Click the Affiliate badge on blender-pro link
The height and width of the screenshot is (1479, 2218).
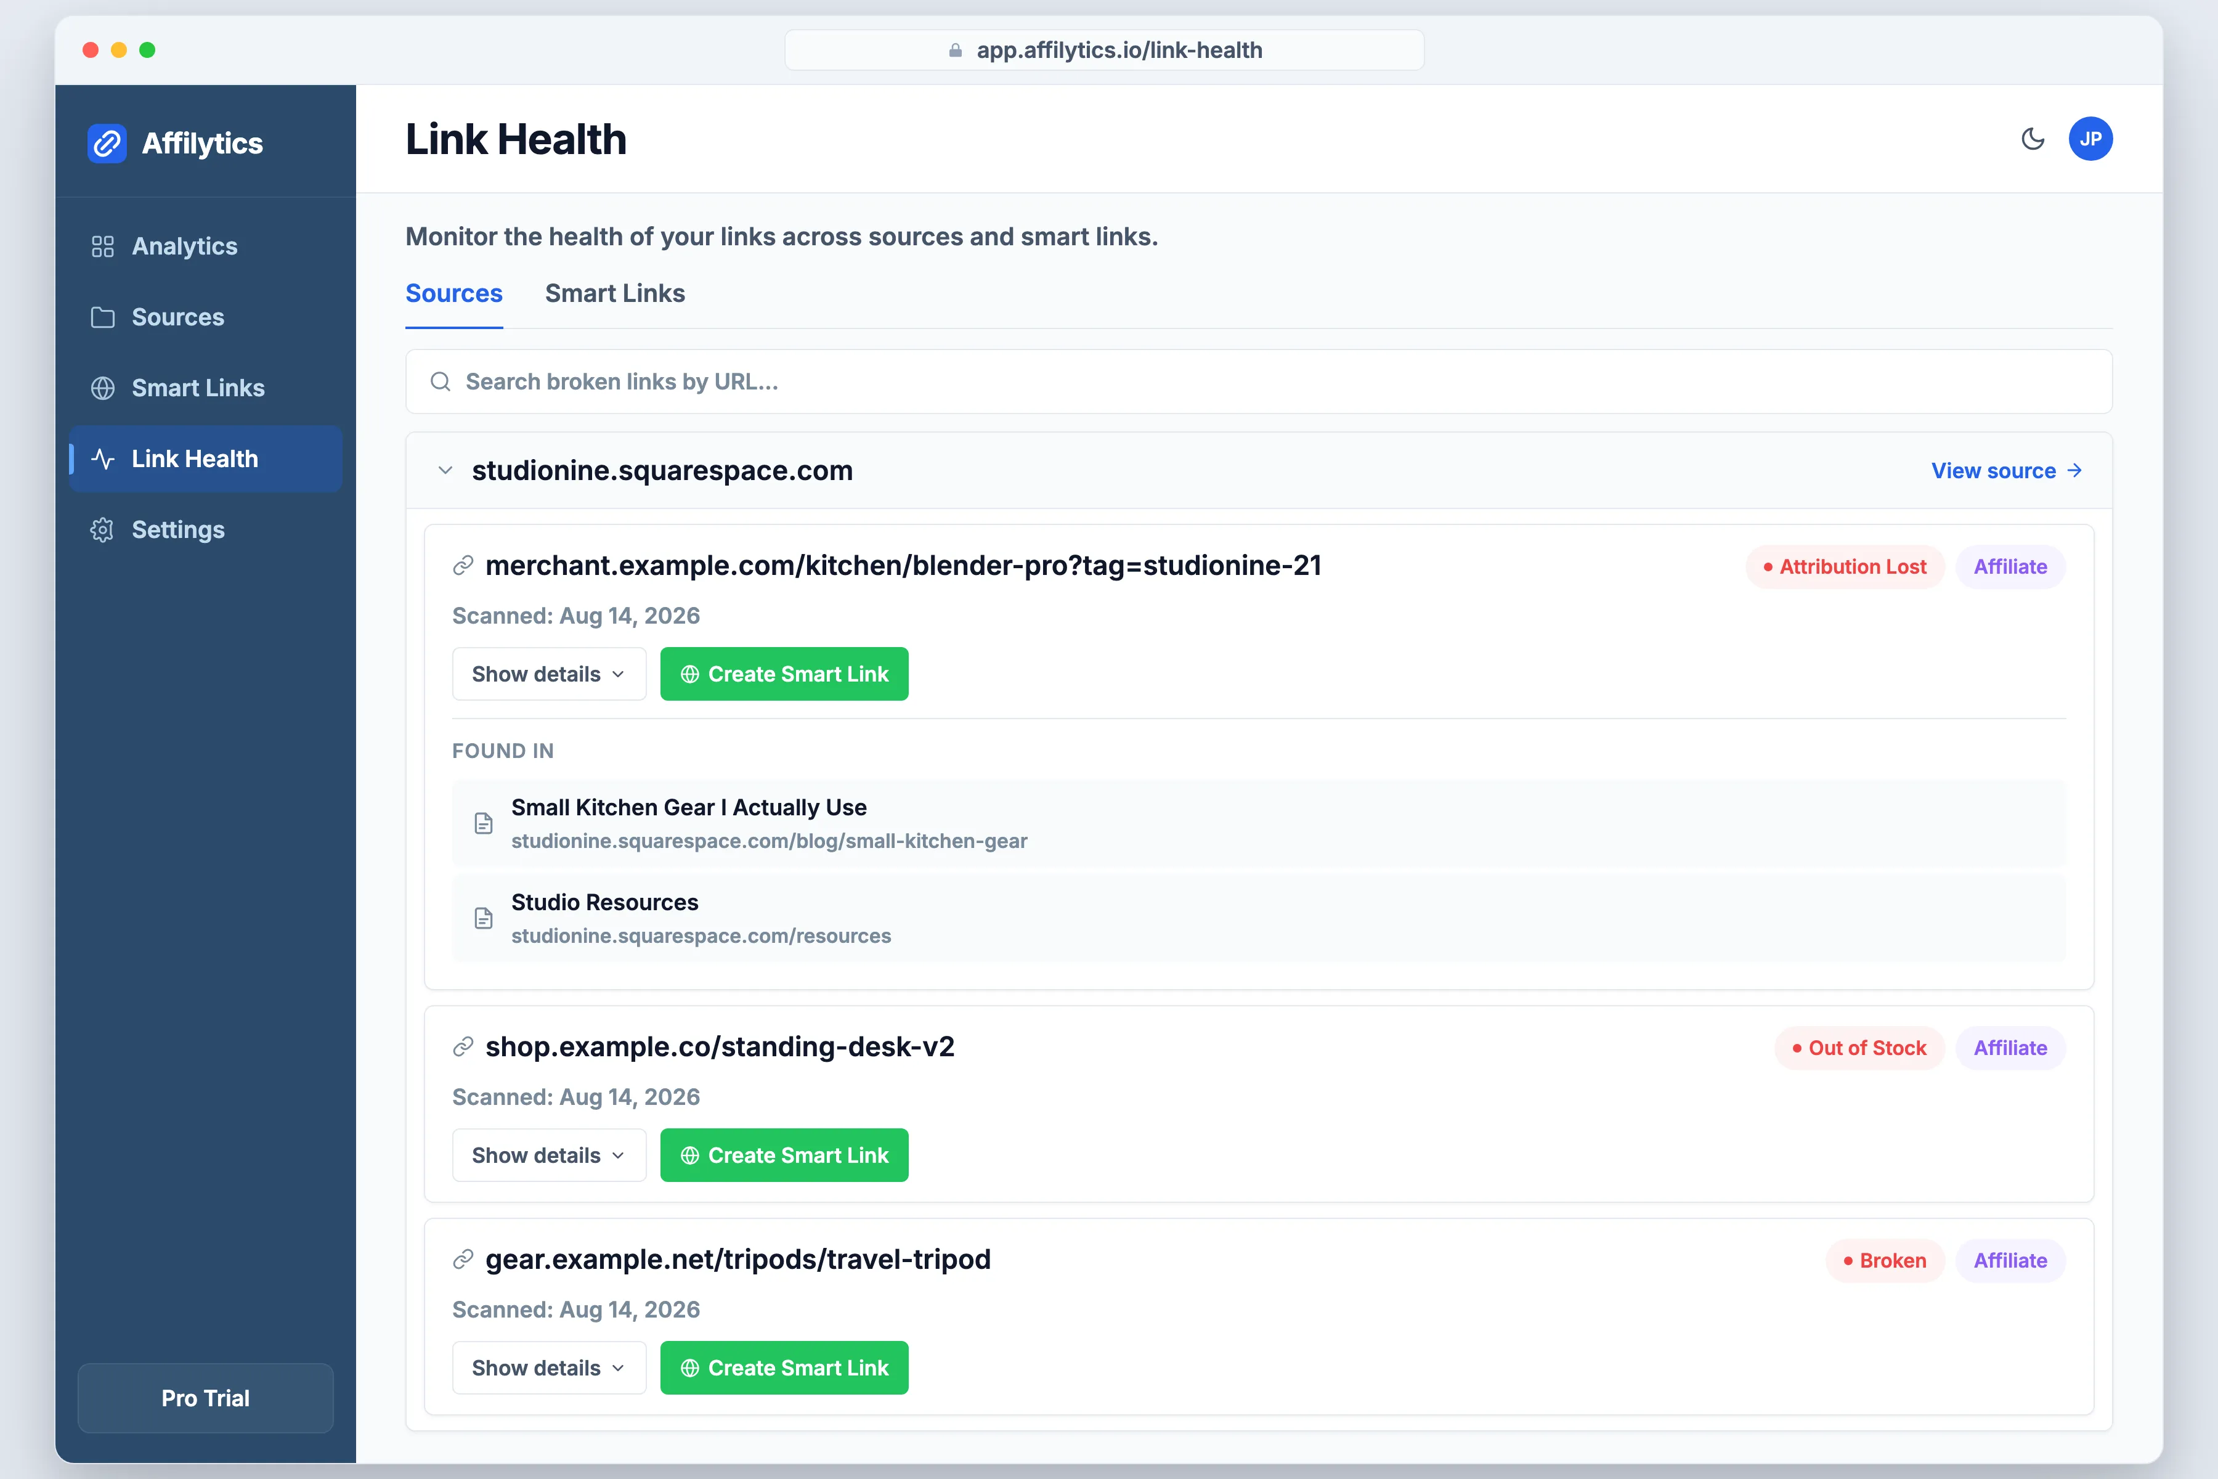[2010, 567]
